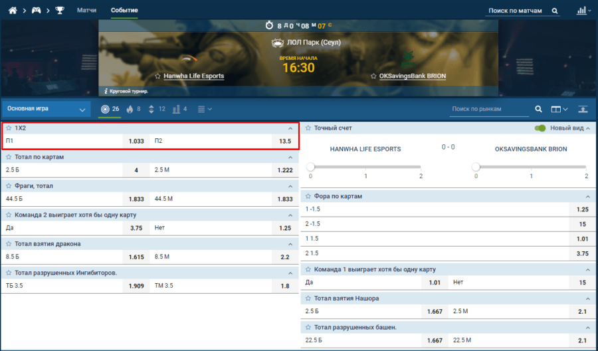The height and width of the screenshot is (351, 598).
Task: Click the market search magnifier icon
Action: click(539, 109)
